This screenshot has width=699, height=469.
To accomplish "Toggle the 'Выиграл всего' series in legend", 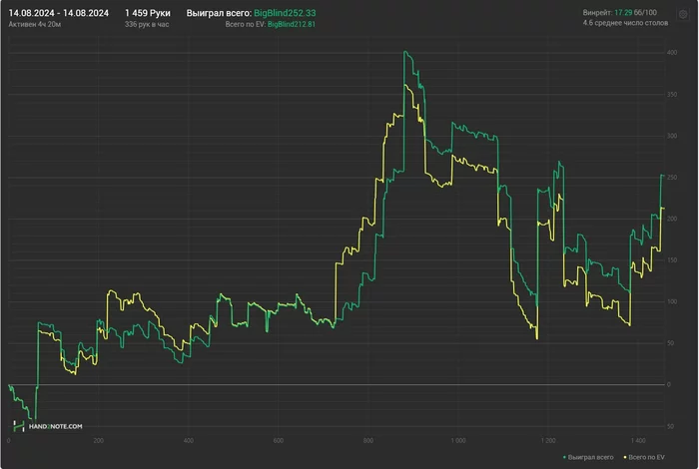I will [x=589, y=456].
